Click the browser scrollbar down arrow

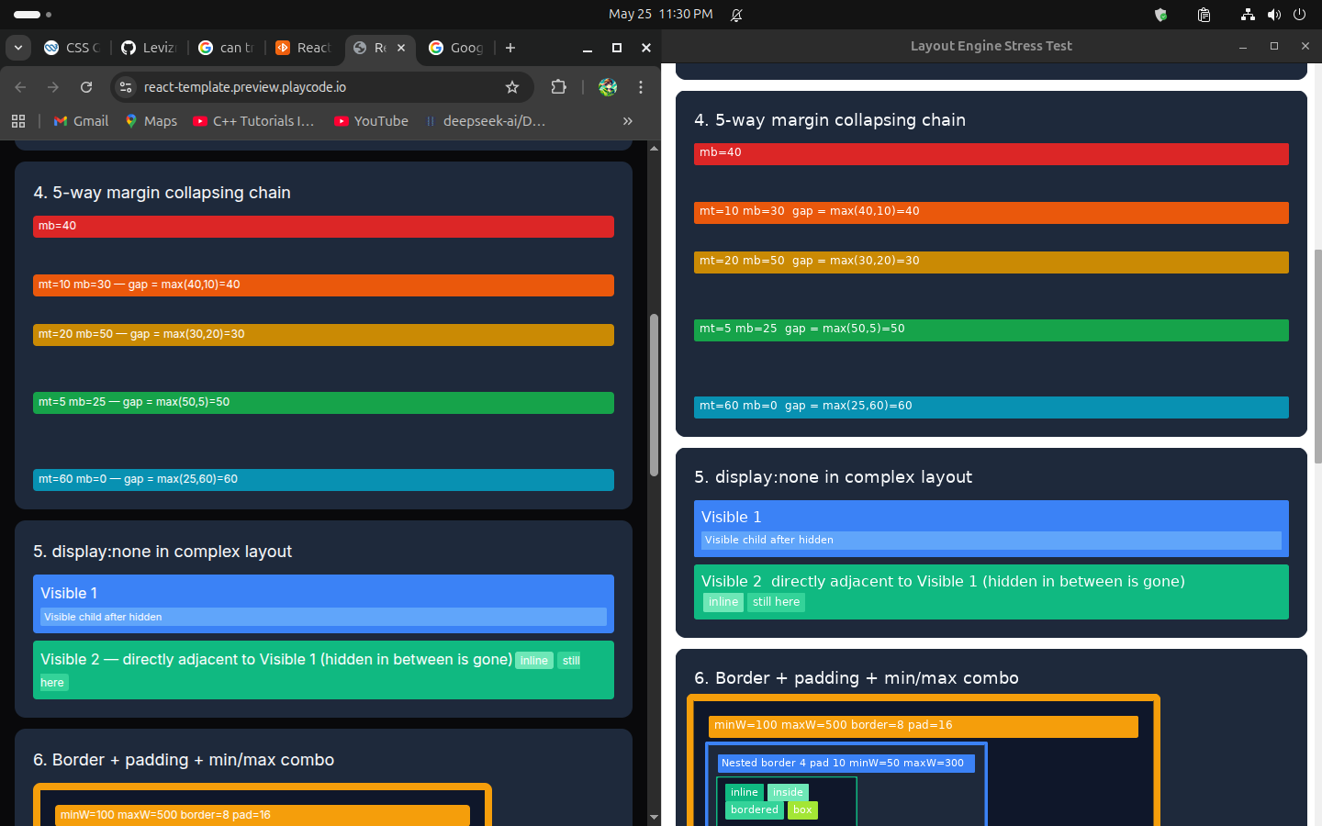[x=654, y=817]
